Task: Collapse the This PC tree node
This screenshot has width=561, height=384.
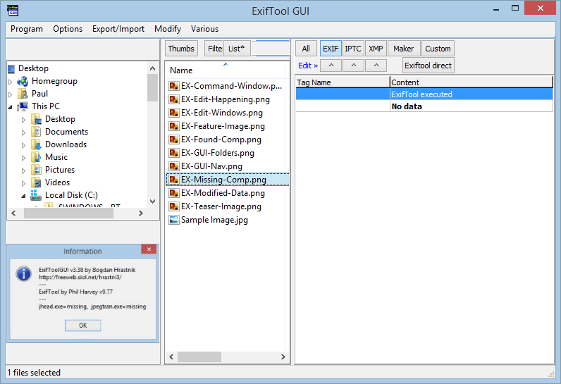Action: tap(11, 106)
